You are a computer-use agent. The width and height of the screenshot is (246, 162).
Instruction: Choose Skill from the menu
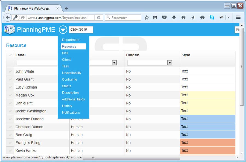click(65, 53)
